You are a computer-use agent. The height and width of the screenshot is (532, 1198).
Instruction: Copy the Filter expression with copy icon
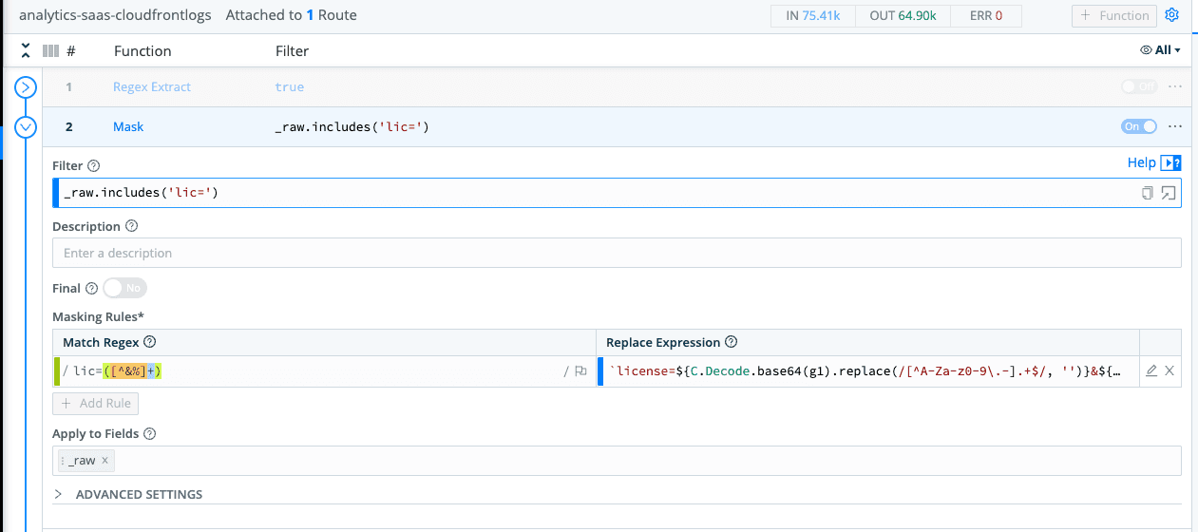1148,193
